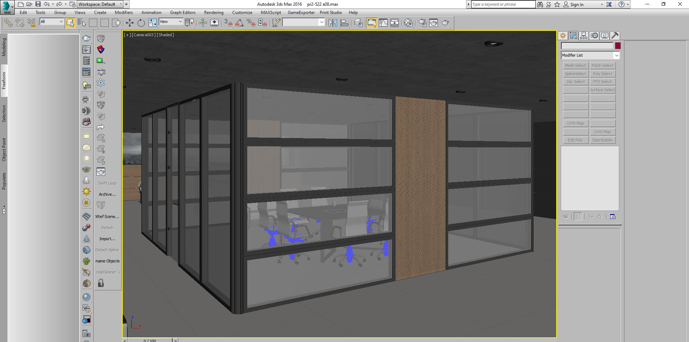Click the Render Production teapot icon
The image size is (689, 342).
(x=445, y=23)
